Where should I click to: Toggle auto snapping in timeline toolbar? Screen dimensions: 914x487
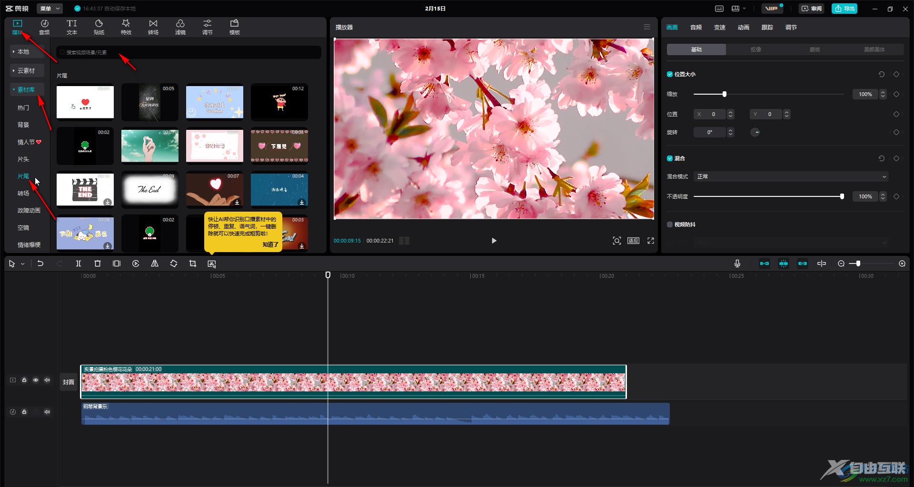tap(784, 263)
